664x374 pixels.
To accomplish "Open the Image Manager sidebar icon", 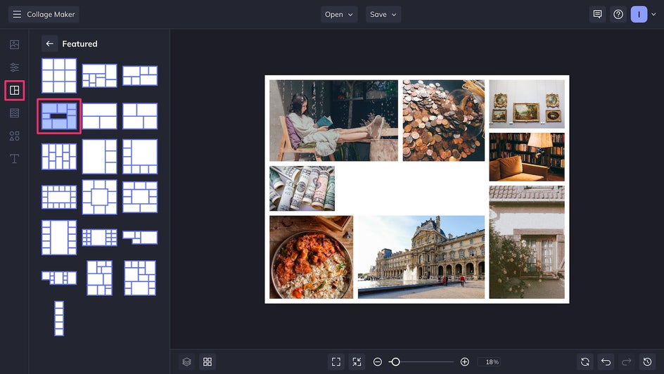I will coord(14,44).
